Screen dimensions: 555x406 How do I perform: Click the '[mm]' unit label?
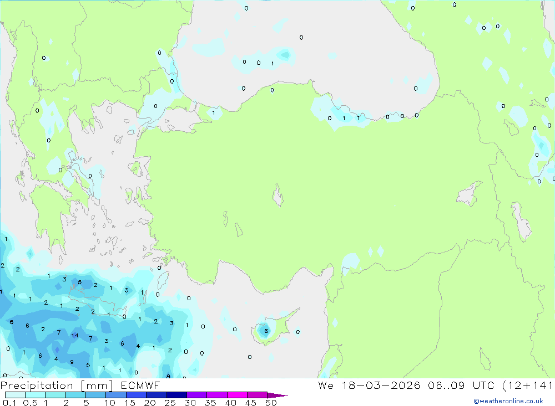pyautogui.click(x=97, y=385)
